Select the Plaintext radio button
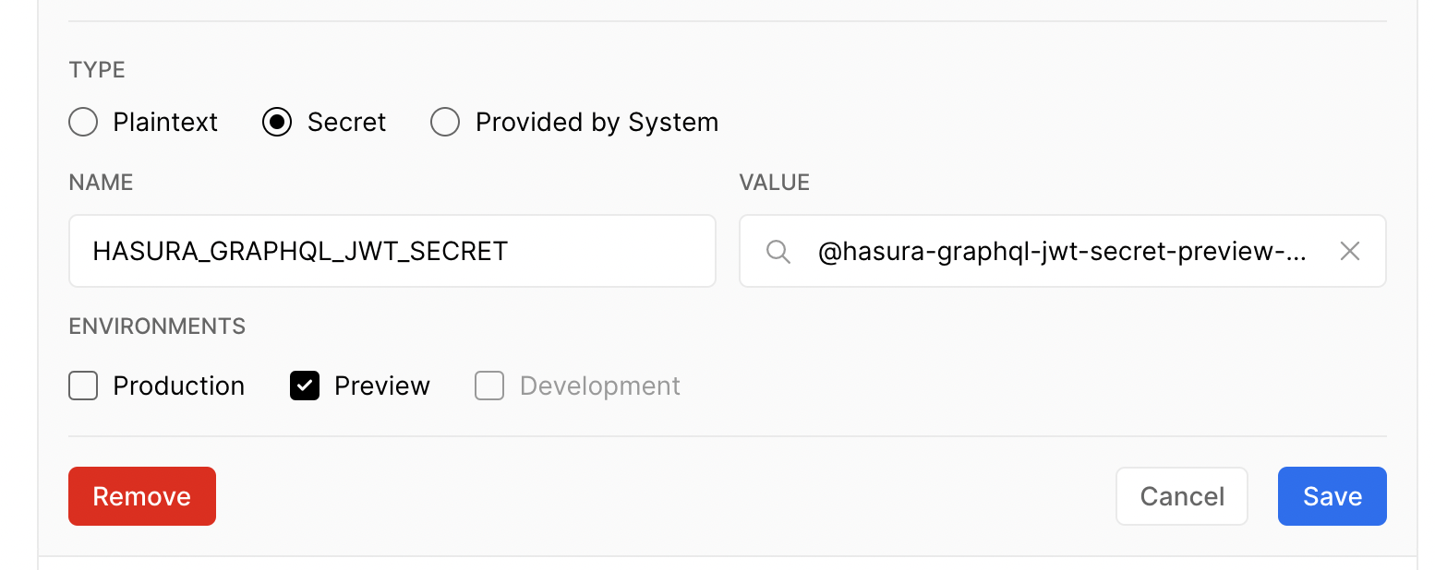 [83, 122]
